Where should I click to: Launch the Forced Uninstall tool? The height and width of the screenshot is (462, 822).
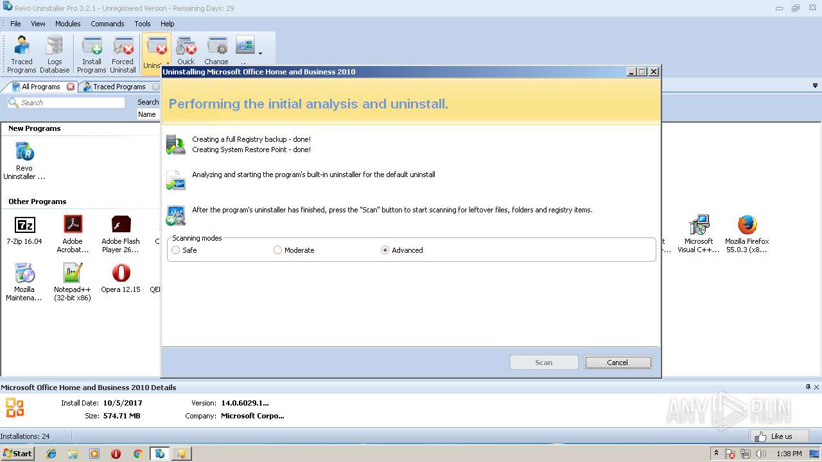coord(123,55)
